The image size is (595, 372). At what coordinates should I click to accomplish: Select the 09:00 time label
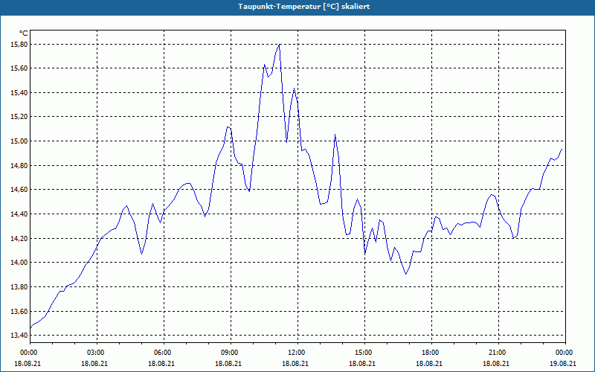[x=228, y=353]
